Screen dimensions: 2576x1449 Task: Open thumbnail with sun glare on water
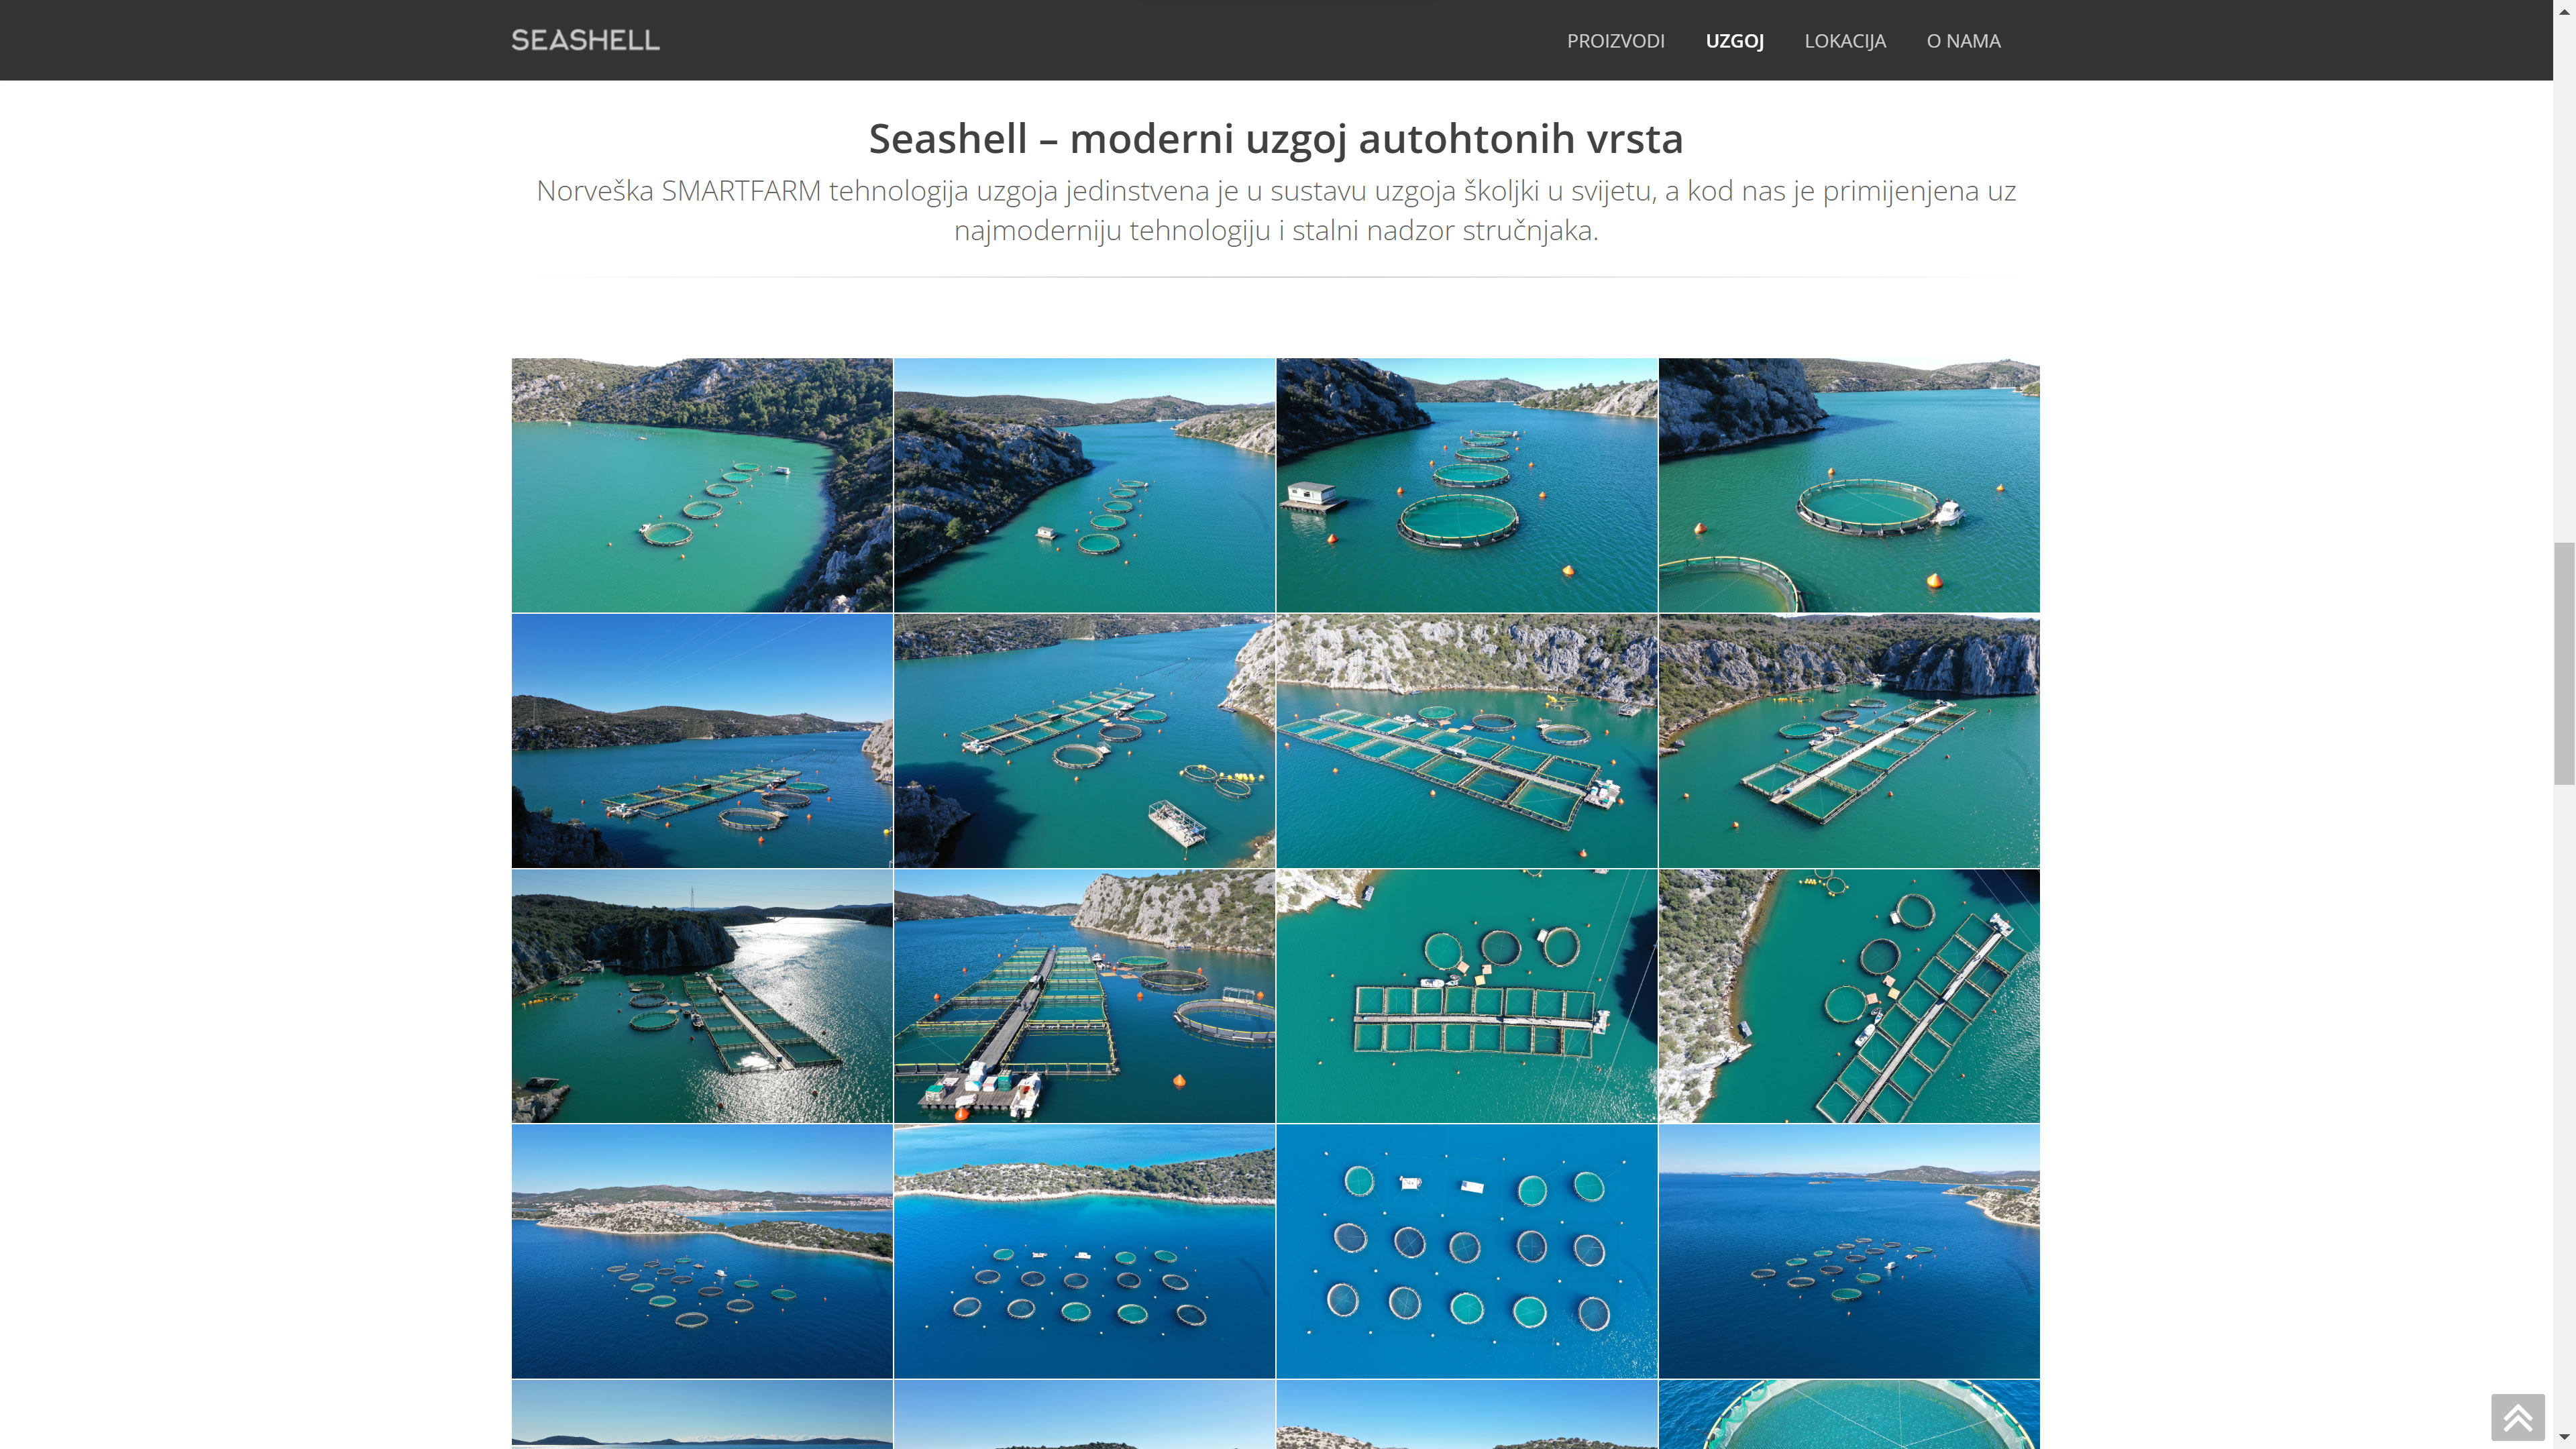point(702,995)
